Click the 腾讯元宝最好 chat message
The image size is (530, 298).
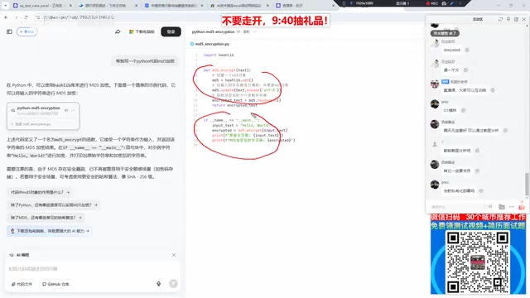471,131
